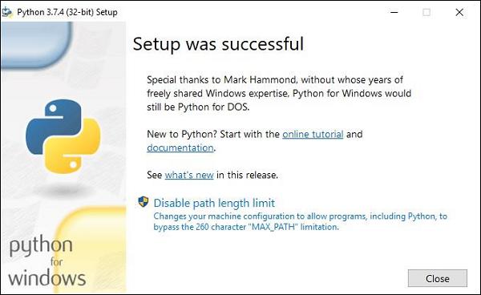481x295 pixels.
Task: Click the Setup was successful heading
Action: tap(218, 44)
